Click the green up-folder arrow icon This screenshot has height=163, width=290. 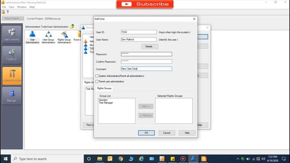tap(72, 26)
